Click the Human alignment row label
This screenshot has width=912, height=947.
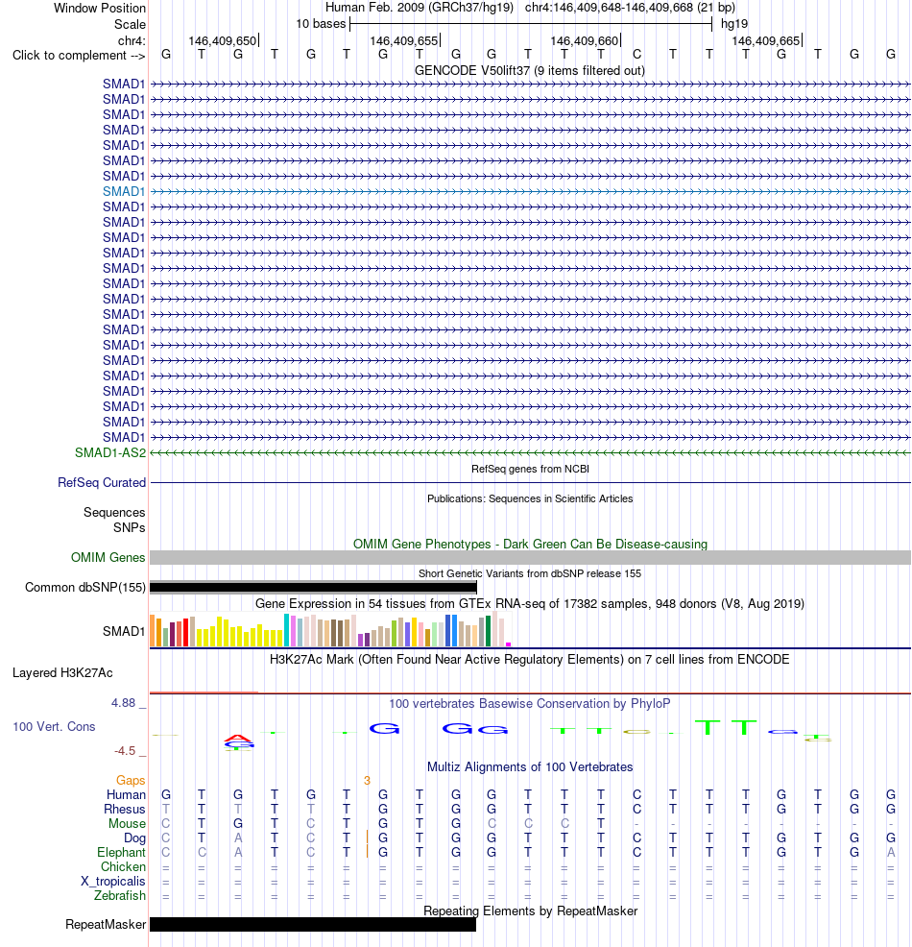click(126, 795)
